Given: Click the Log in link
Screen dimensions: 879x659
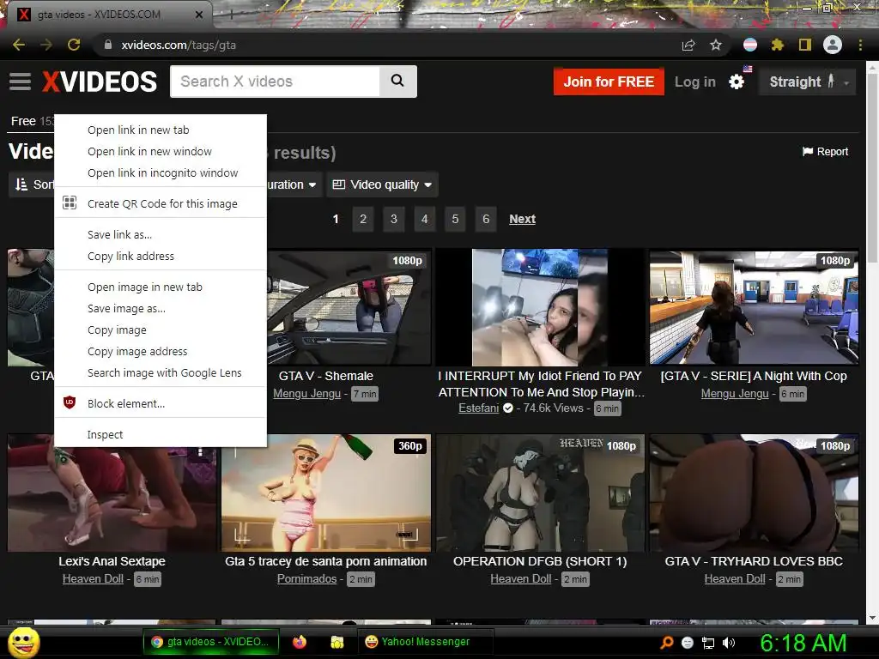Looking at the screenshot, I should pos(695,82).
